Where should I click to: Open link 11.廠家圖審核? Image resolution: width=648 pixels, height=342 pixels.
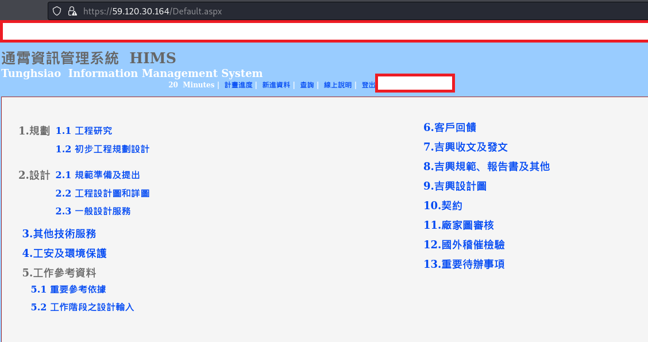point(459,225)
